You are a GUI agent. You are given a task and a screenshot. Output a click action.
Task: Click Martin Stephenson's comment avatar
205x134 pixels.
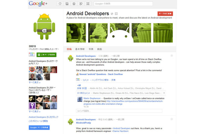[x=80, y=99]
